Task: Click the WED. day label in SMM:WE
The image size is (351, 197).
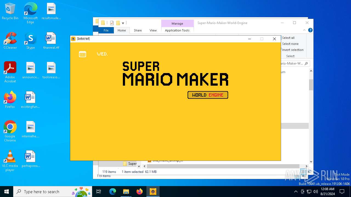Action: tap(102, 54)
